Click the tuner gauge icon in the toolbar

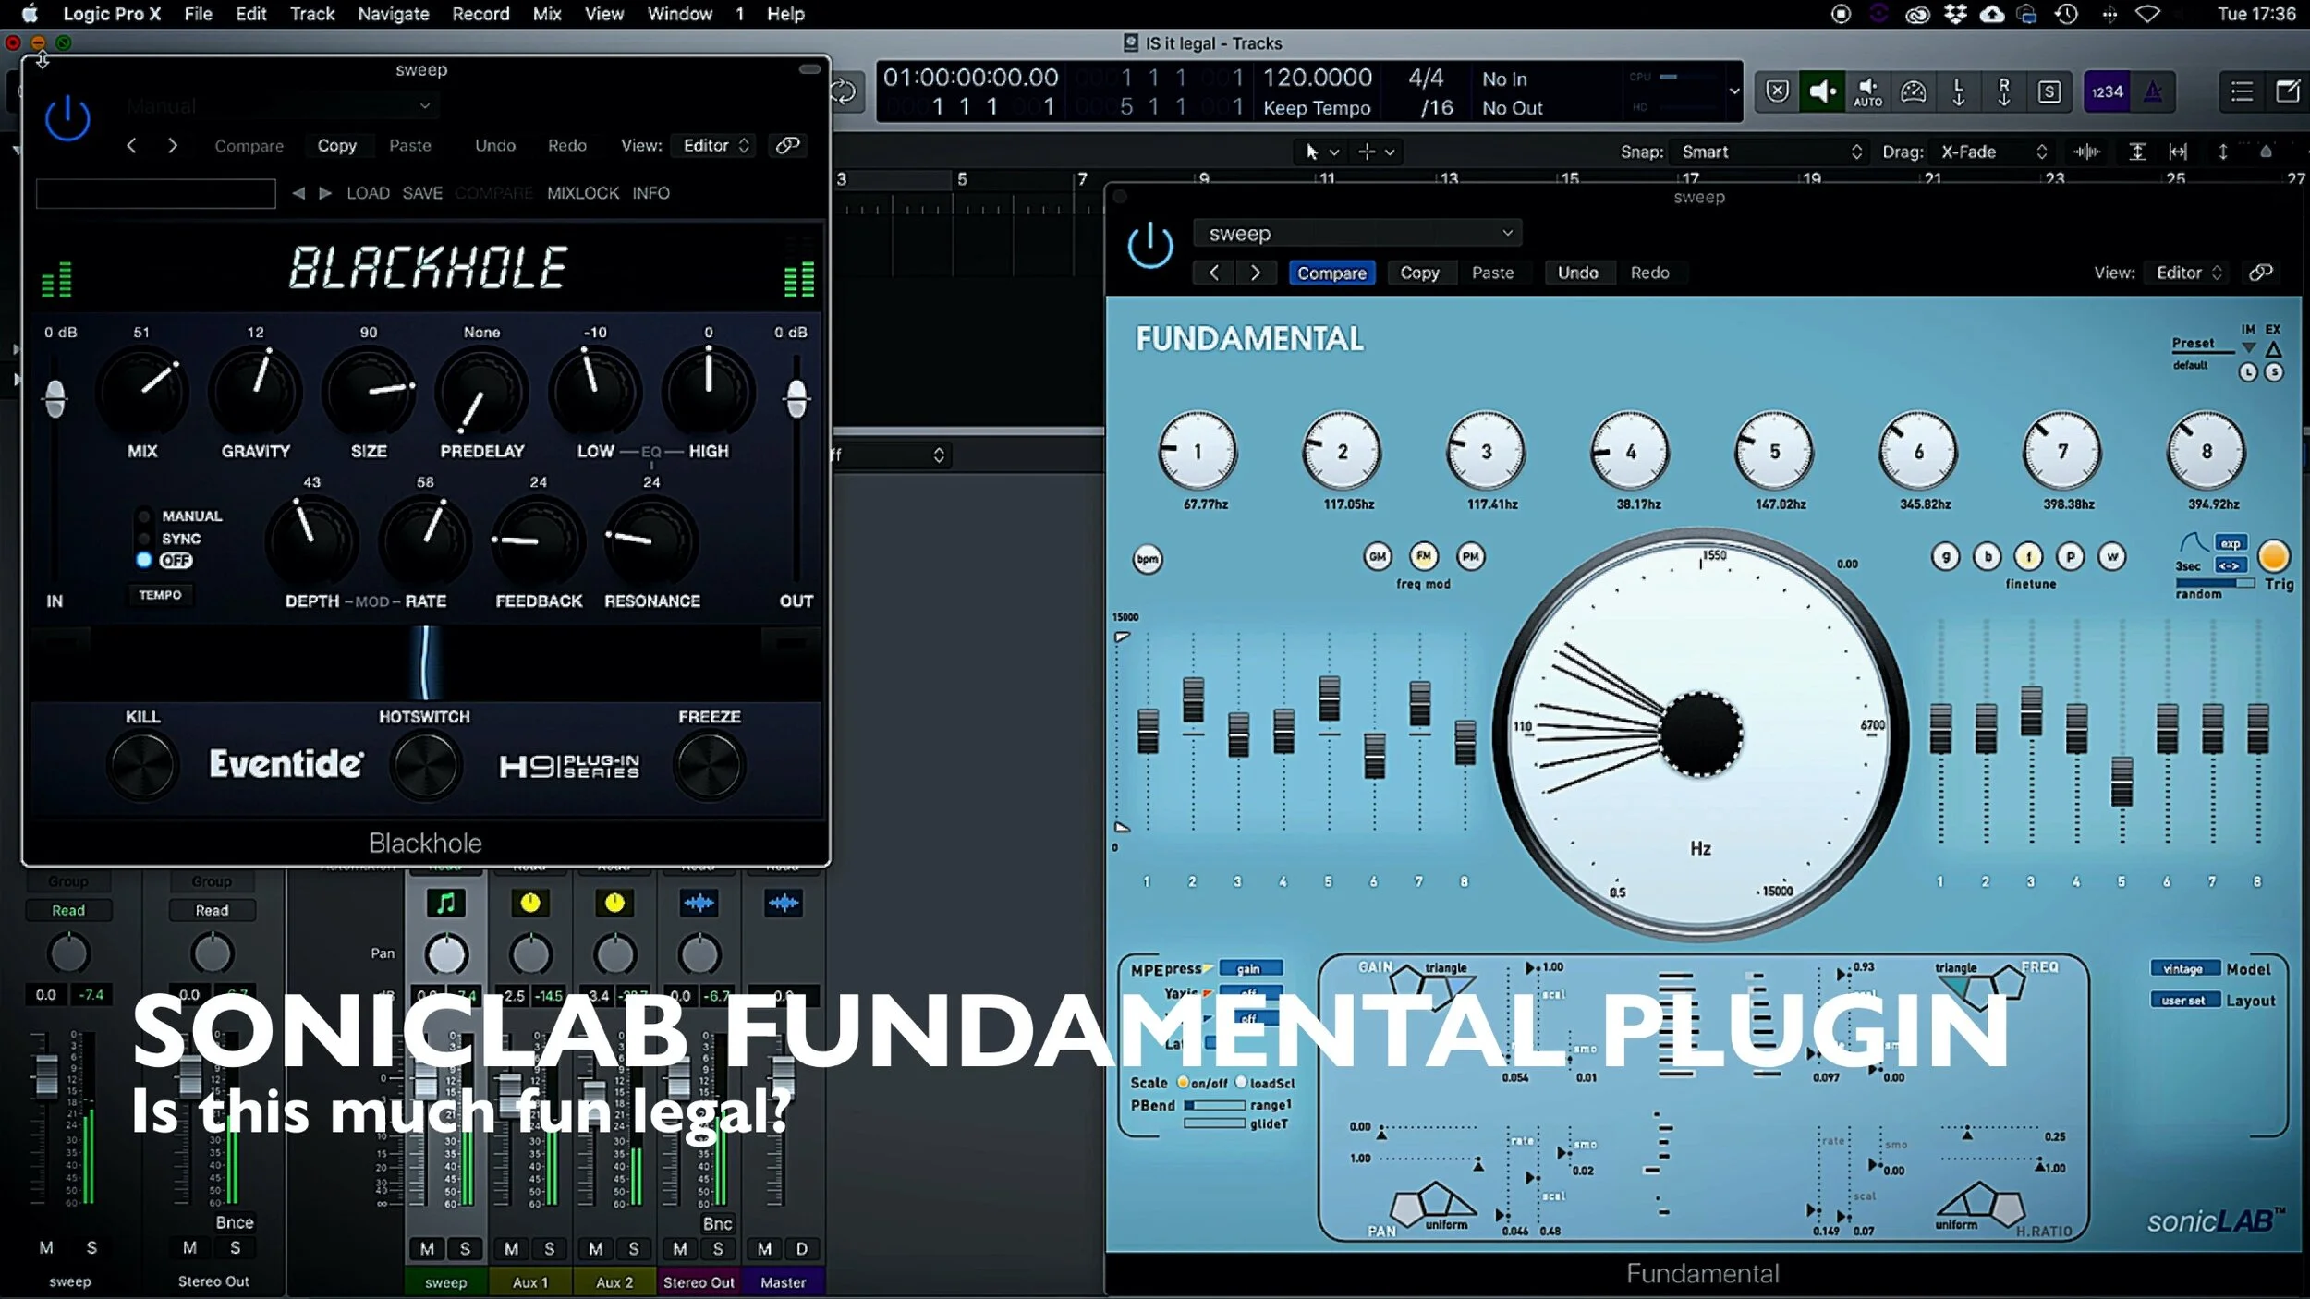1913,91
